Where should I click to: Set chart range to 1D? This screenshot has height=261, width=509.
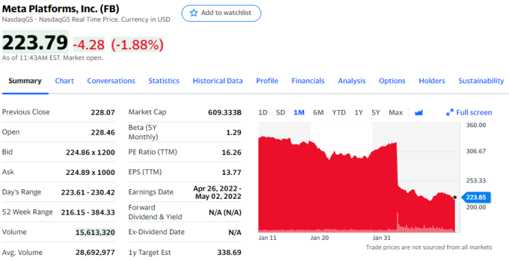263,112
